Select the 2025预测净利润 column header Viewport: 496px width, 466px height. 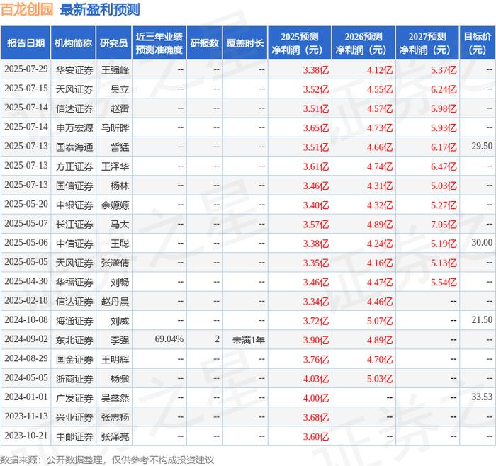300,43
